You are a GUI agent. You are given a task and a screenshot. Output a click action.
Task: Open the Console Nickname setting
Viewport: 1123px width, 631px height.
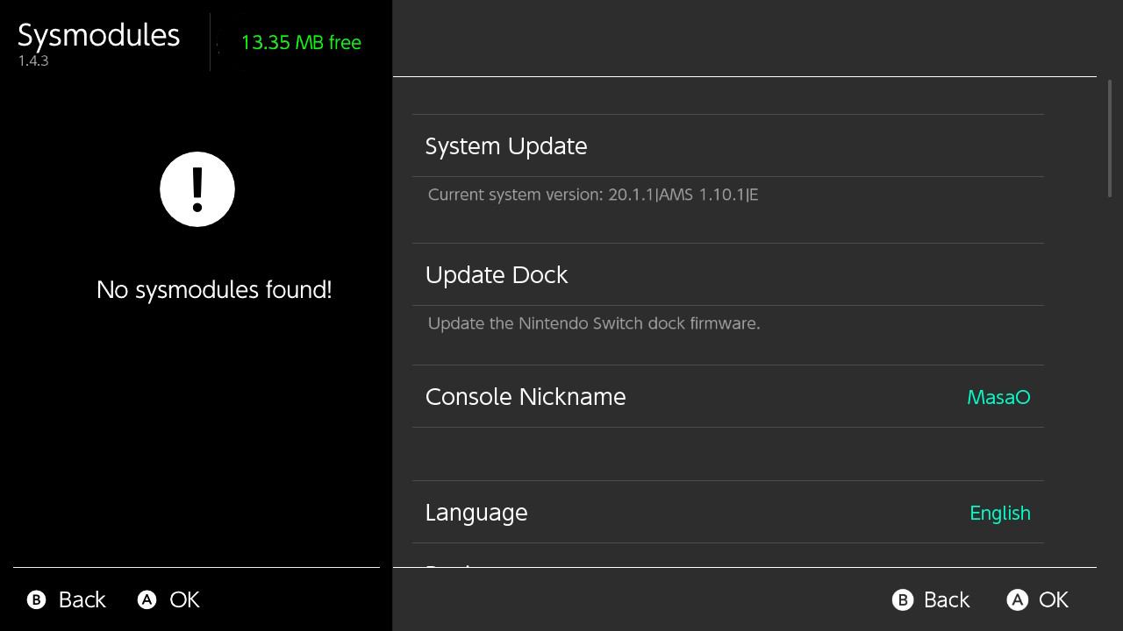coord(727,396)
